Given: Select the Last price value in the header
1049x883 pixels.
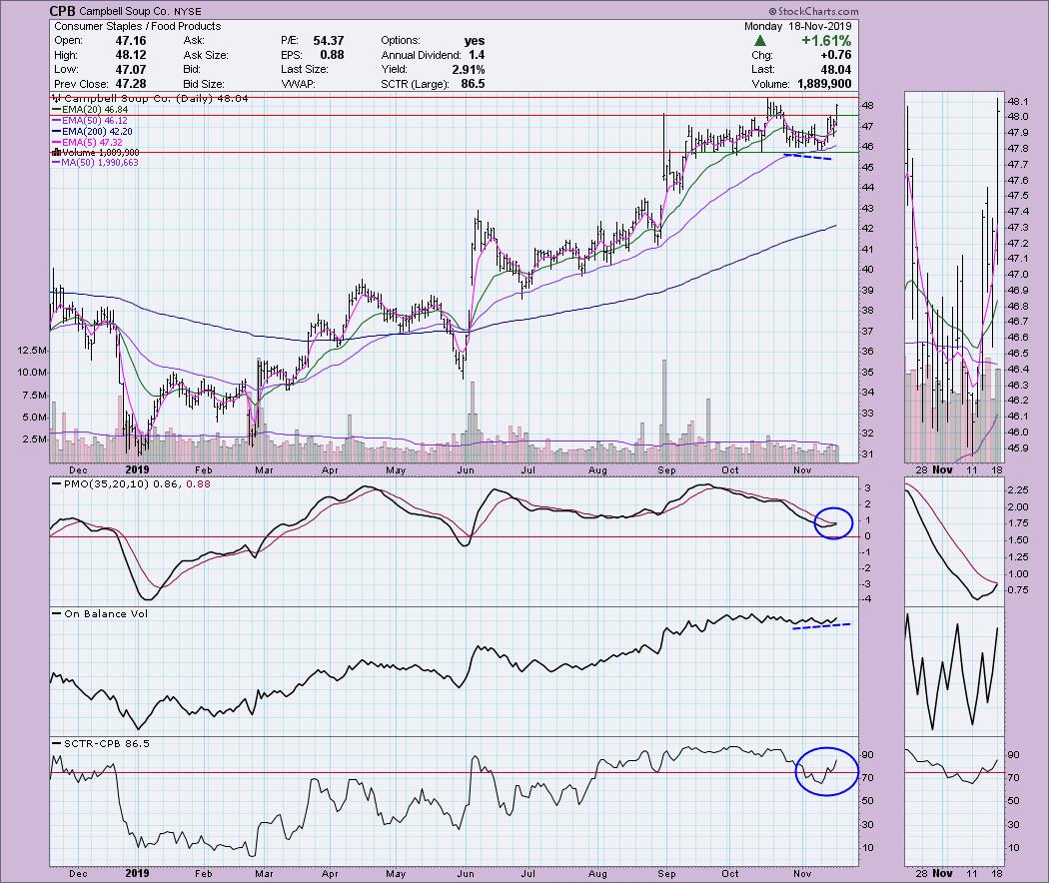Looking at the screenshot, I should click(835, 70).
